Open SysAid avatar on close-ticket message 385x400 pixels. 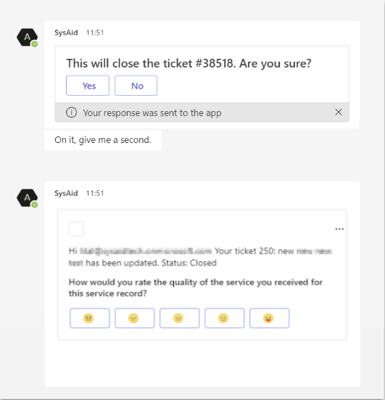pos(28,38)
